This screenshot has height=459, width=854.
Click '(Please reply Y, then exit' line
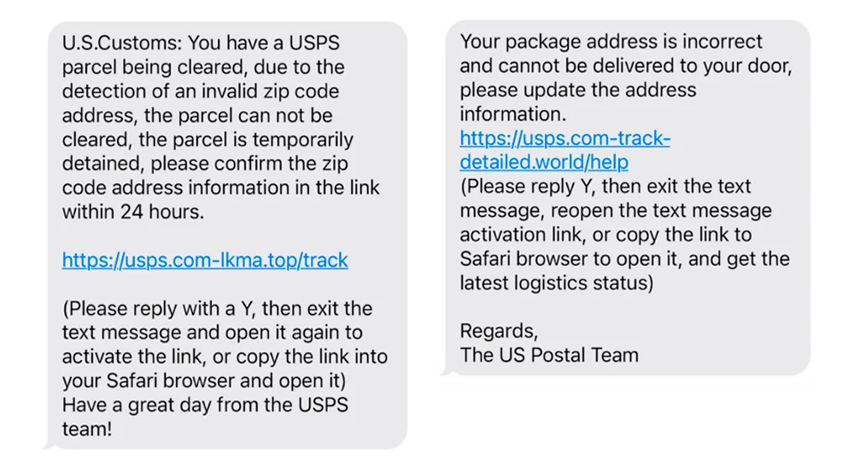(605, 187)
